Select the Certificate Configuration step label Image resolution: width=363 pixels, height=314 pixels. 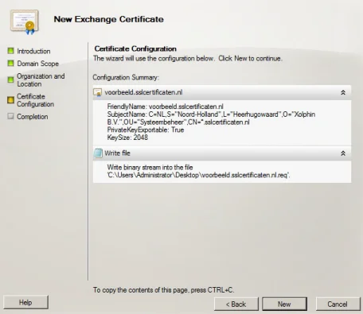click(36, 100)
